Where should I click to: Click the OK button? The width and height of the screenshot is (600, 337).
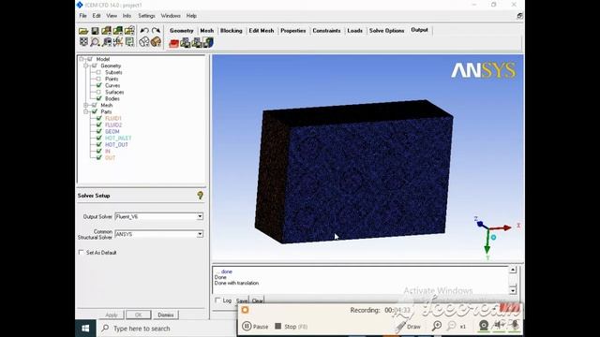pyautogui.click(x=138, y=315)
